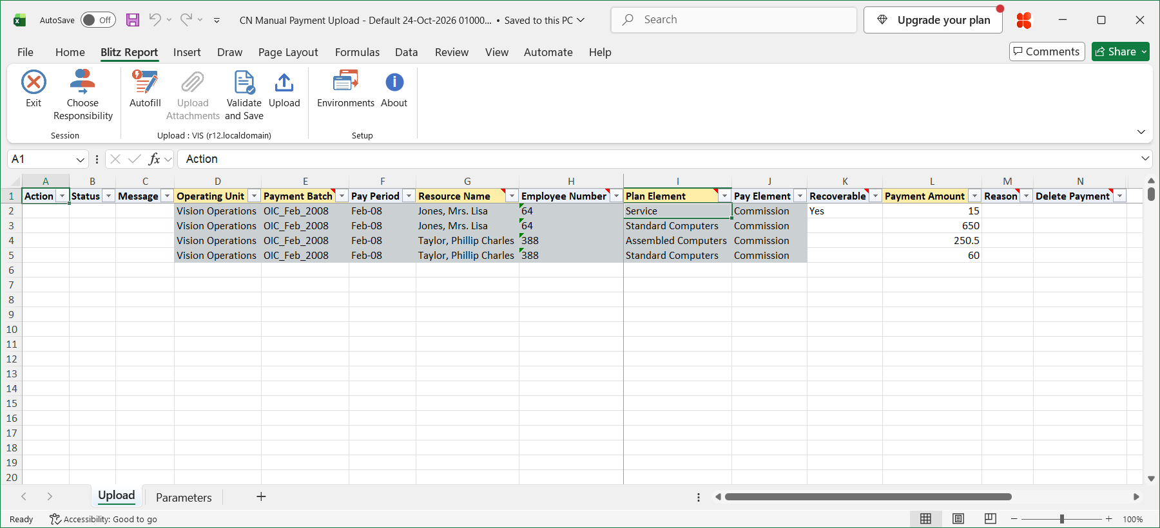This screenshot has height=528, width=1160.
Task: Open Payment Amount filter dropdown
Action: (x=974, y=196)
